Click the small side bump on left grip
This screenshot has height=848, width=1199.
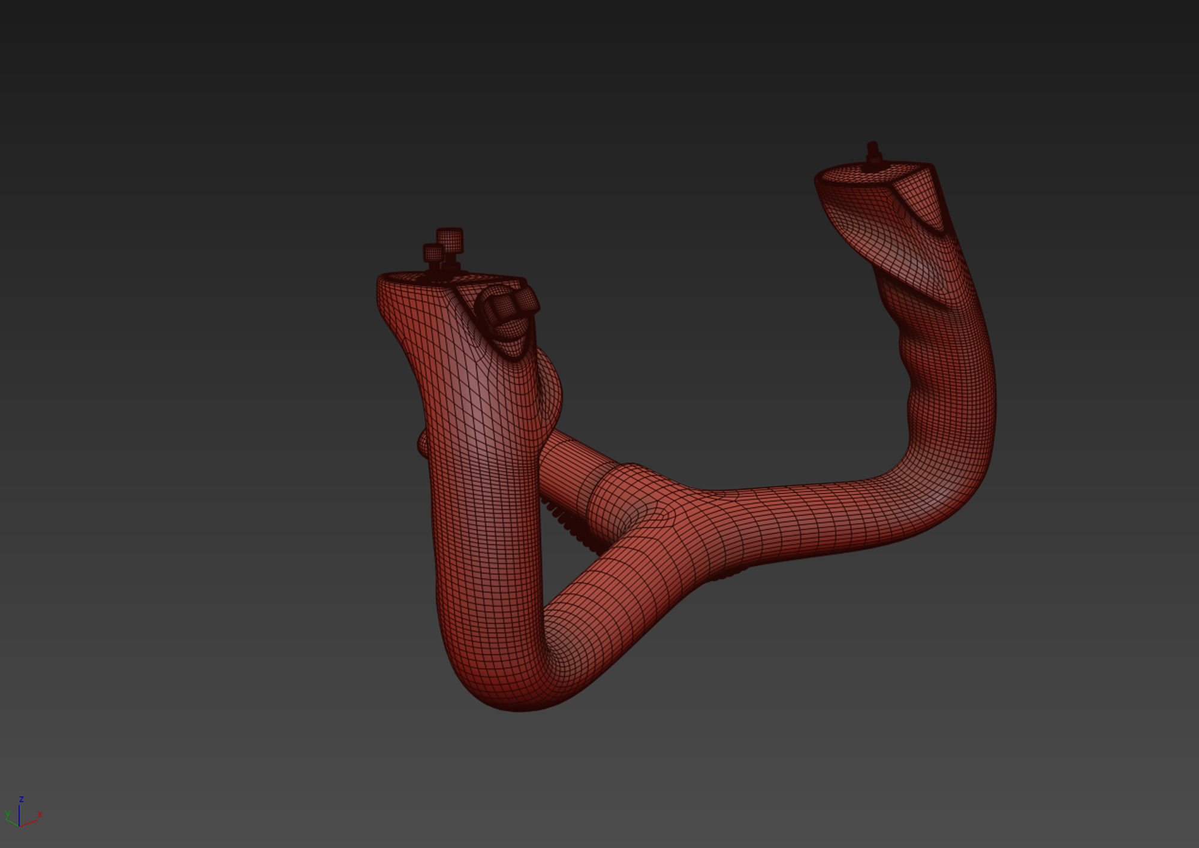(423, 445)
